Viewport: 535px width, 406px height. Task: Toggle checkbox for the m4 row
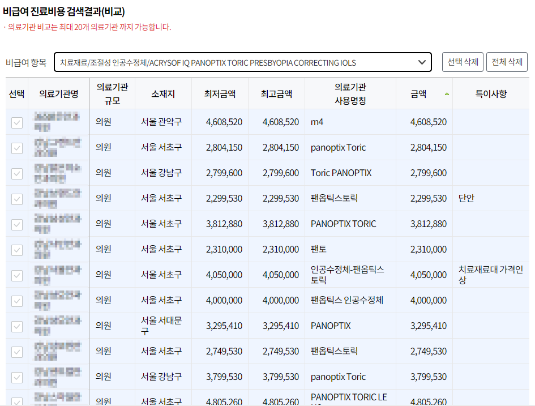coord(17,123)
